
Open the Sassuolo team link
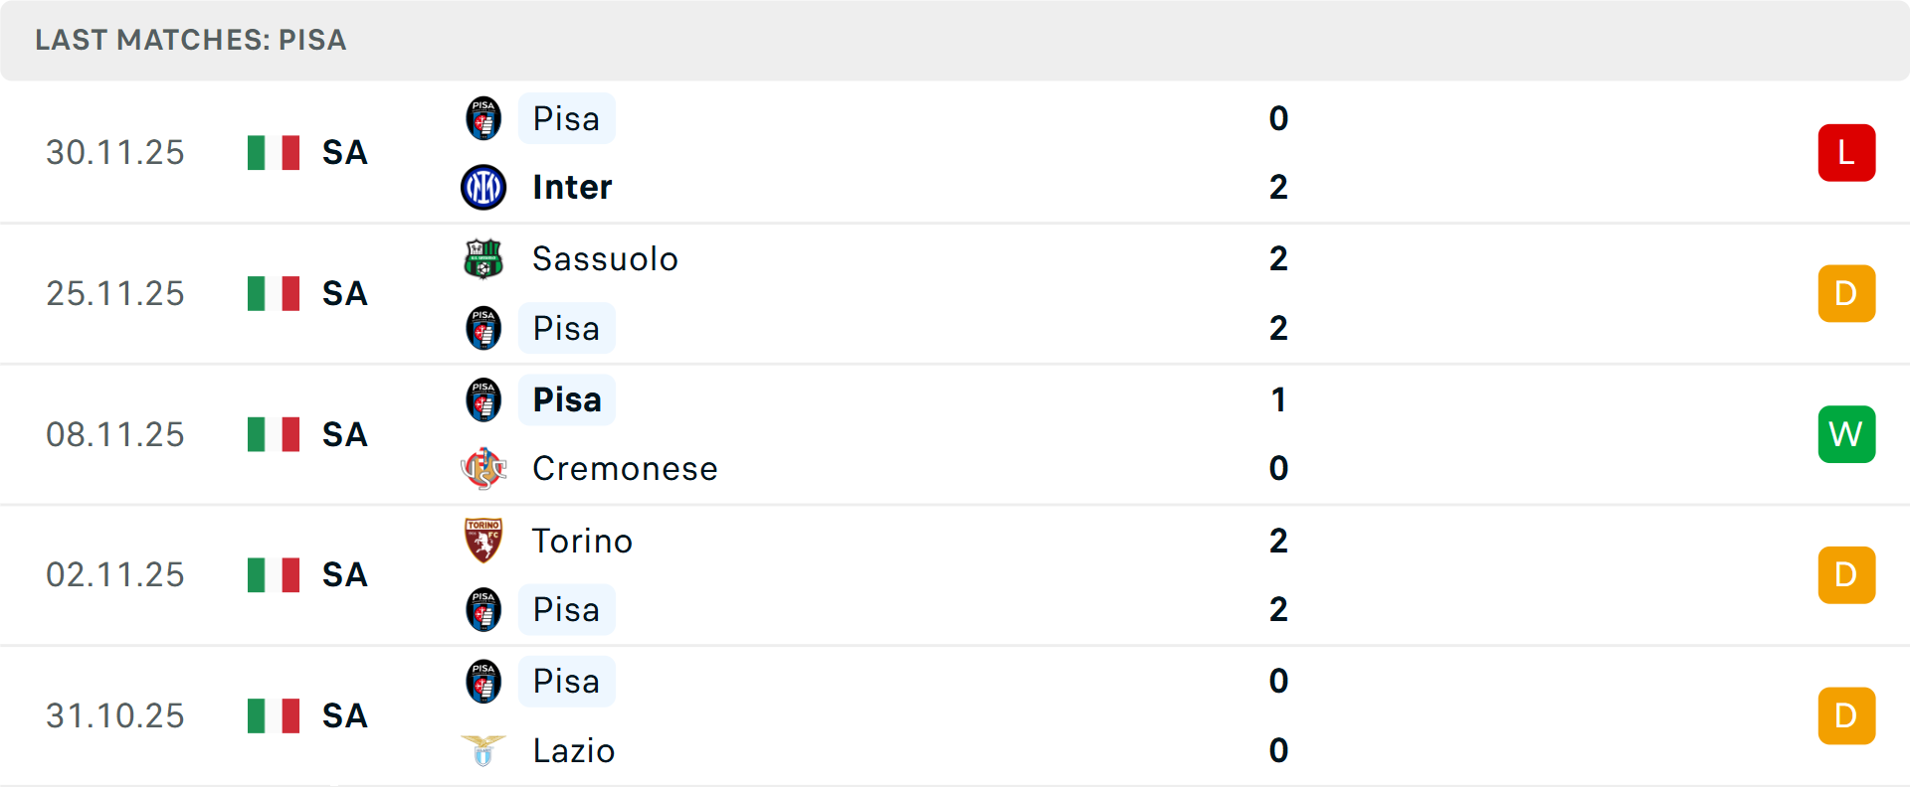(x=605, y=258)
